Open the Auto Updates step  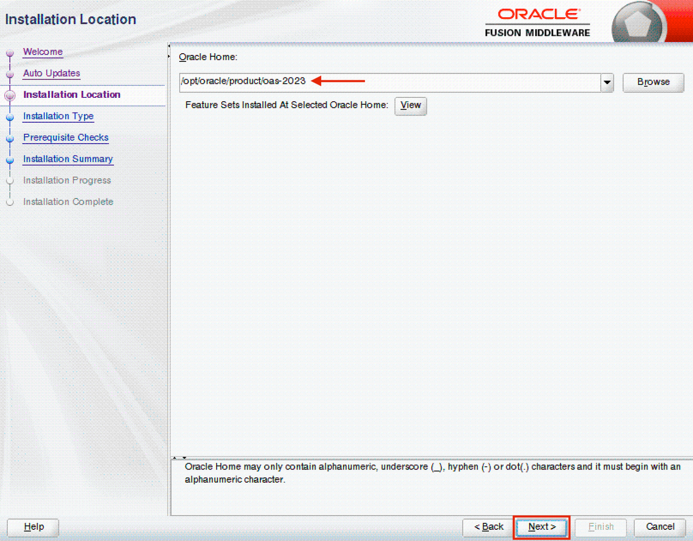coord(52,74)
